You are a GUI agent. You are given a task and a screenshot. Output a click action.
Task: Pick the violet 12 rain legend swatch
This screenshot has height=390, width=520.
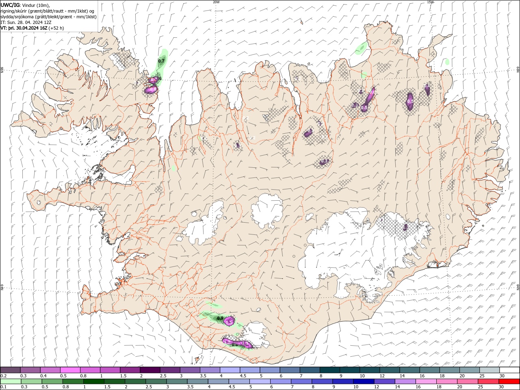tap(385, 381)
